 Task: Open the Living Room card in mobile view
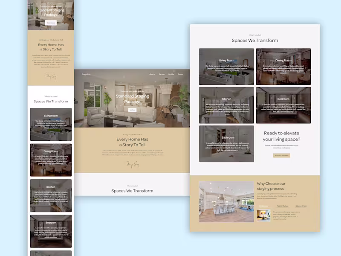51,124
